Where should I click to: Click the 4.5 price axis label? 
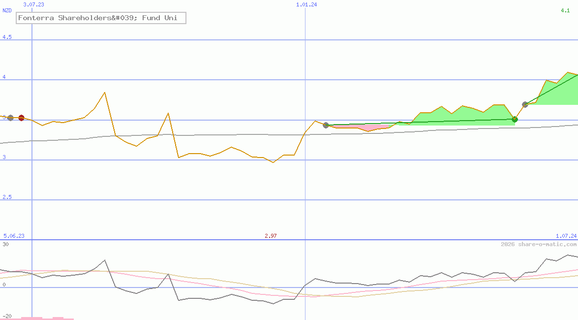[7, 37]
